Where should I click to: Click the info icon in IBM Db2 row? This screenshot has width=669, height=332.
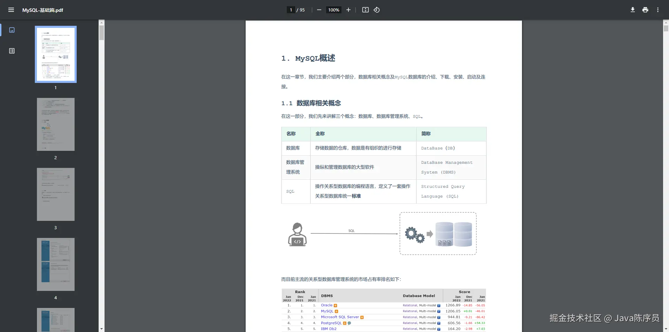[x=439, y=329]
